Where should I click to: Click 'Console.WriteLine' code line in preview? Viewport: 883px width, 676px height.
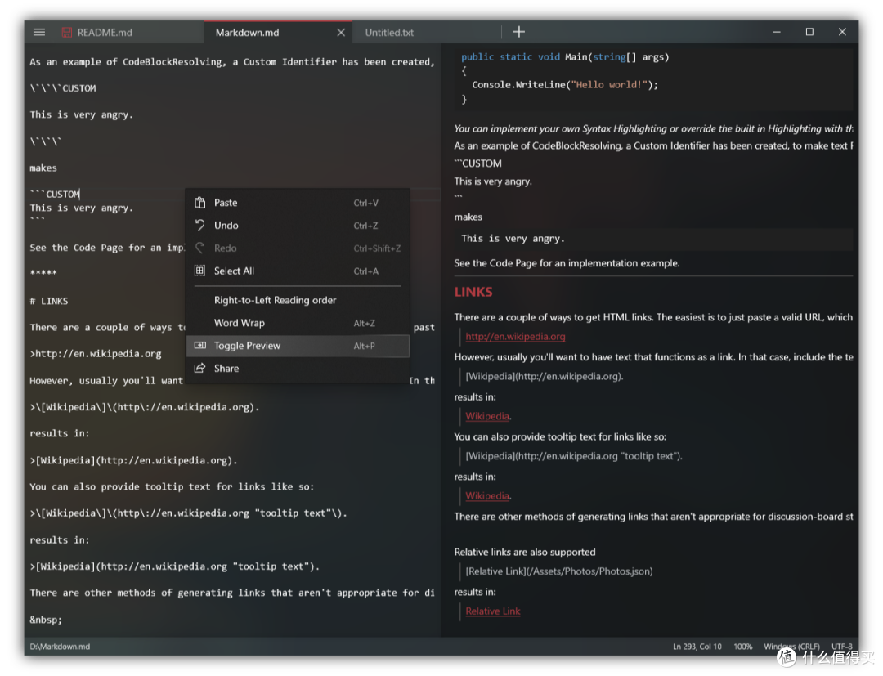point(565,85)
